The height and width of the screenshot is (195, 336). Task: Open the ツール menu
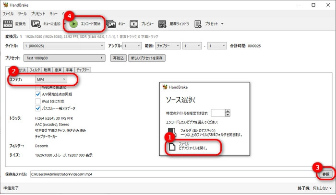tap(22, 14)
